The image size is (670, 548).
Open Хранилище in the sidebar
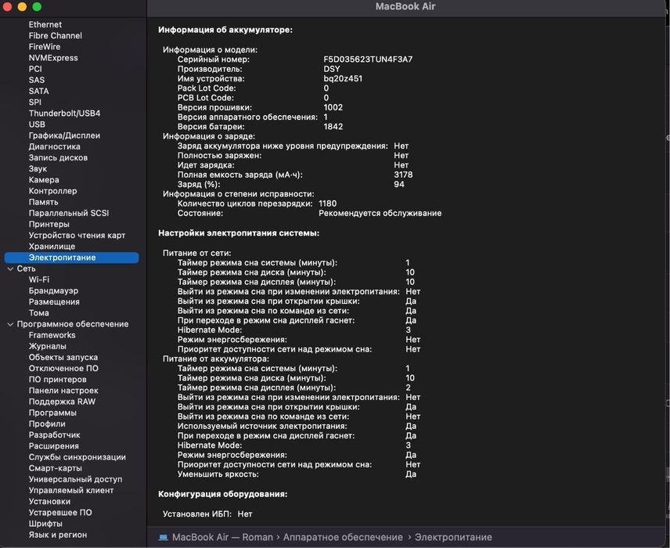tap(52, 247)
